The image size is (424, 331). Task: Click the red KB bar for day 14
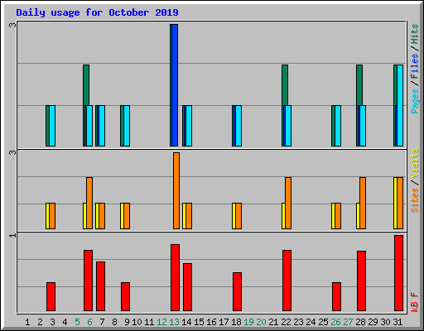point(187,287)
